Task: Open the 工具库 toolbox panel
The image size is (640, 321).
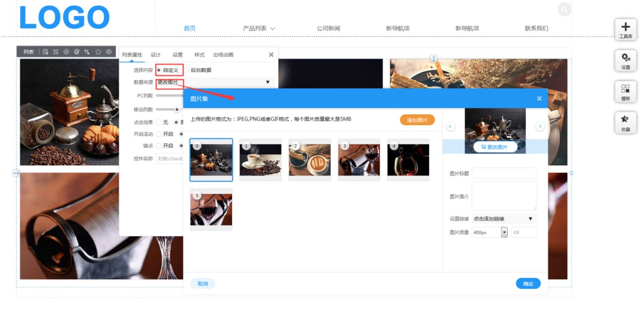Action: tap(626, 29)
